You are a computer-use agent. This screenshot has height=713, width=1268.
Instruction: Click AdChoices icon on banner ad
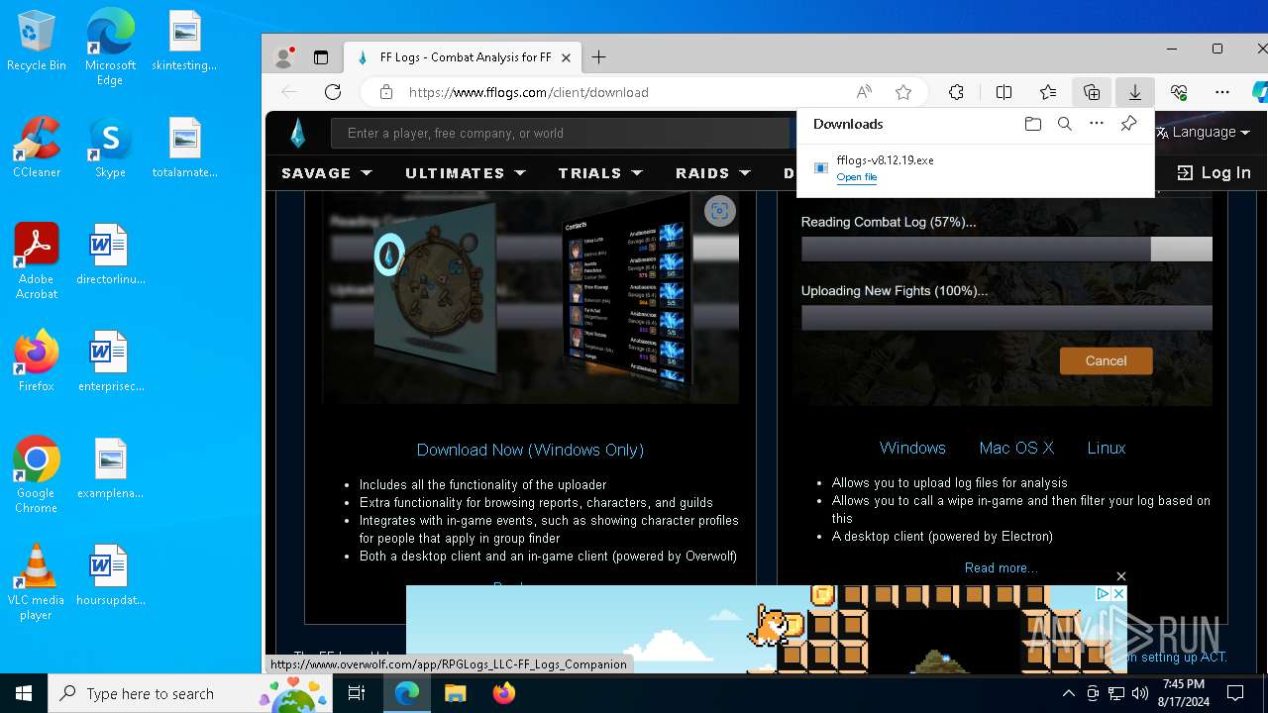pos(1103,593)
